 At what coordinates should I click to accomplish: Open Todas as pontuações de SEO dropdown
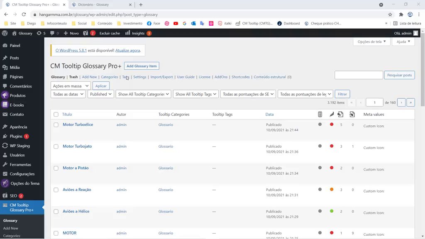(x=248, y=94)
